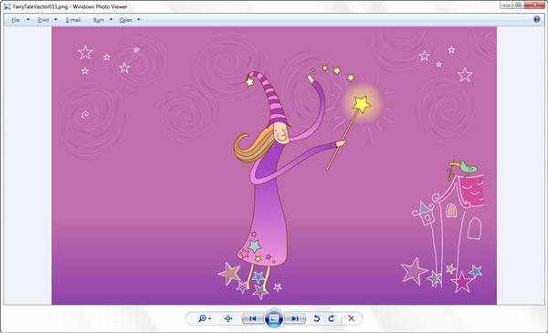Screen dimensions: 548x333
Task: Expand the Print dropdown arrow
Action: click(x=56, y=20)
